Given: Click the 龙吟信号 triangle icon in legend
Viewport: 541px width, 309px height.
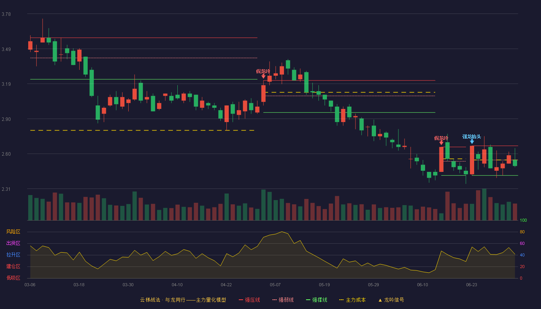Looking at the screenshot, I should (380, 300).
